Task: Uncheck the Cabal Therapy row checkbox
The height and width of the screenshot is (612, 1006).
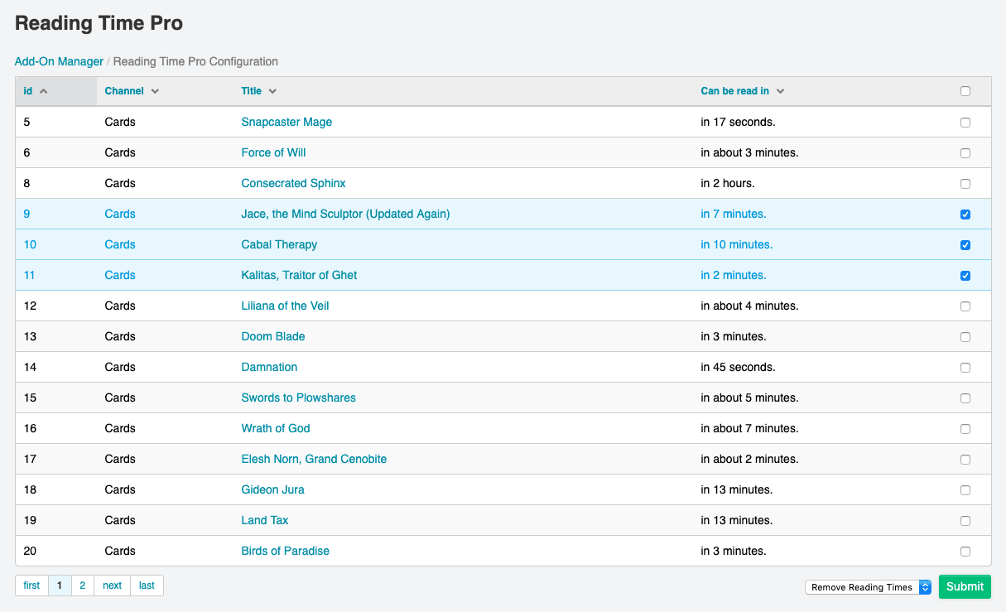Action: (965, 245)
